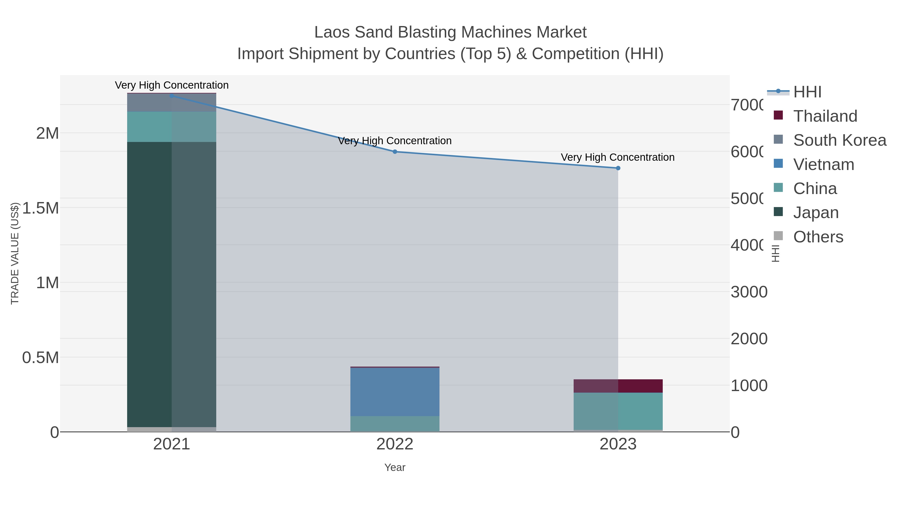Click the Very High Concentration label above 2022
901x507 pixels.
(395, 141)
